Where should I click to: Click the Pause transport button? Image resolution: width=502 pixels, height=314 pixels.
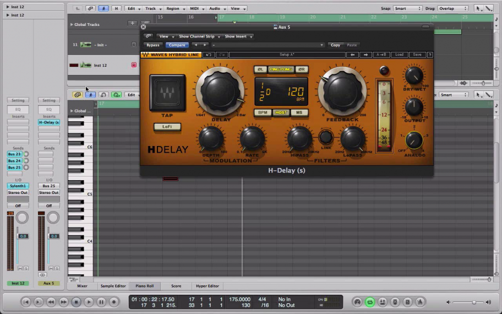point(101,302)
